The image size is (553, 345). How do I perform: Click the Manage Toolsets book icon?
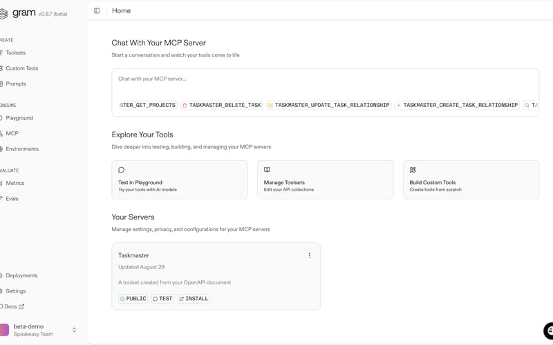pos(267,170)
